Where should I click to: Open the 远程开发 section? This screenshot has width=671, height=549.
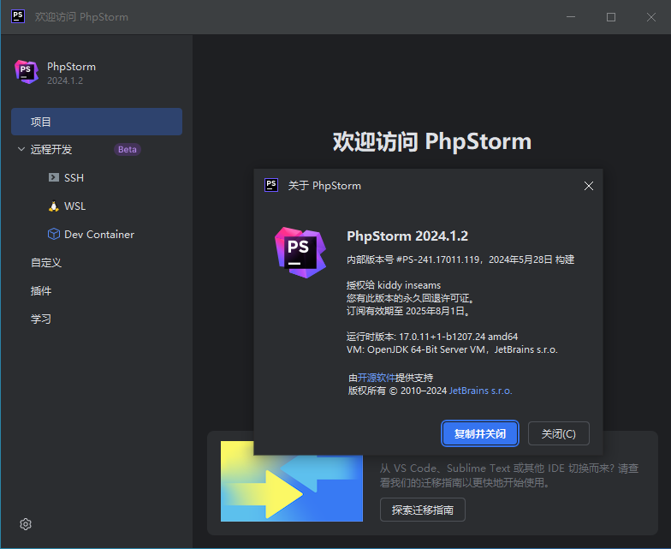tap(51, 149)
